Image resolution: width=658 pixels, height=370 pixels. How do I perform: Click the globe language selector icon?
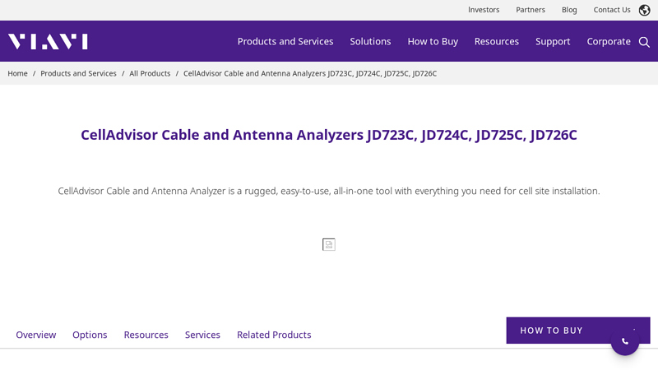pos(644,10)
